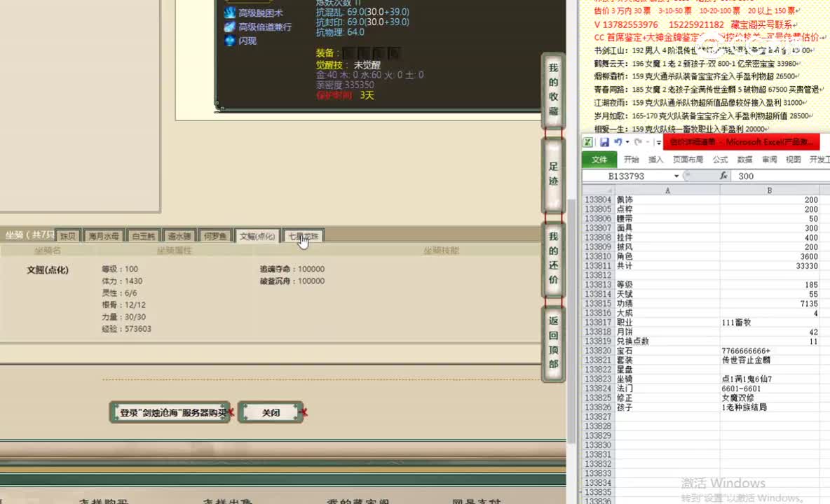Click the 保护时间 3天 line
830x504 pixels.
345,95
